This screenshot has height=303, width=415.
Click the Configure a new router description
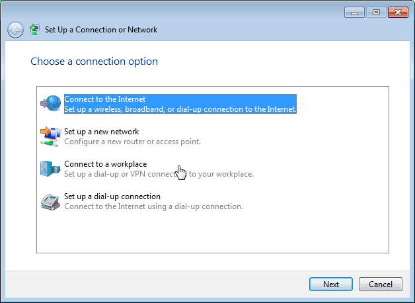[133, 142]
